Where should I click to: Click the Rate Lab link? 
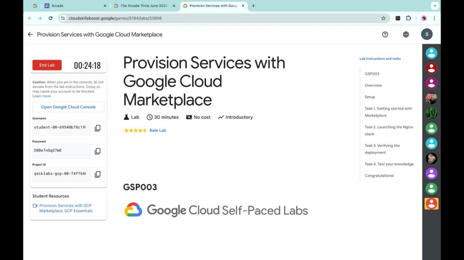158,130
